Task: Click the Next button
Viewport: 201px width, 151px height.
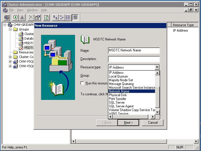Action: 128,123
